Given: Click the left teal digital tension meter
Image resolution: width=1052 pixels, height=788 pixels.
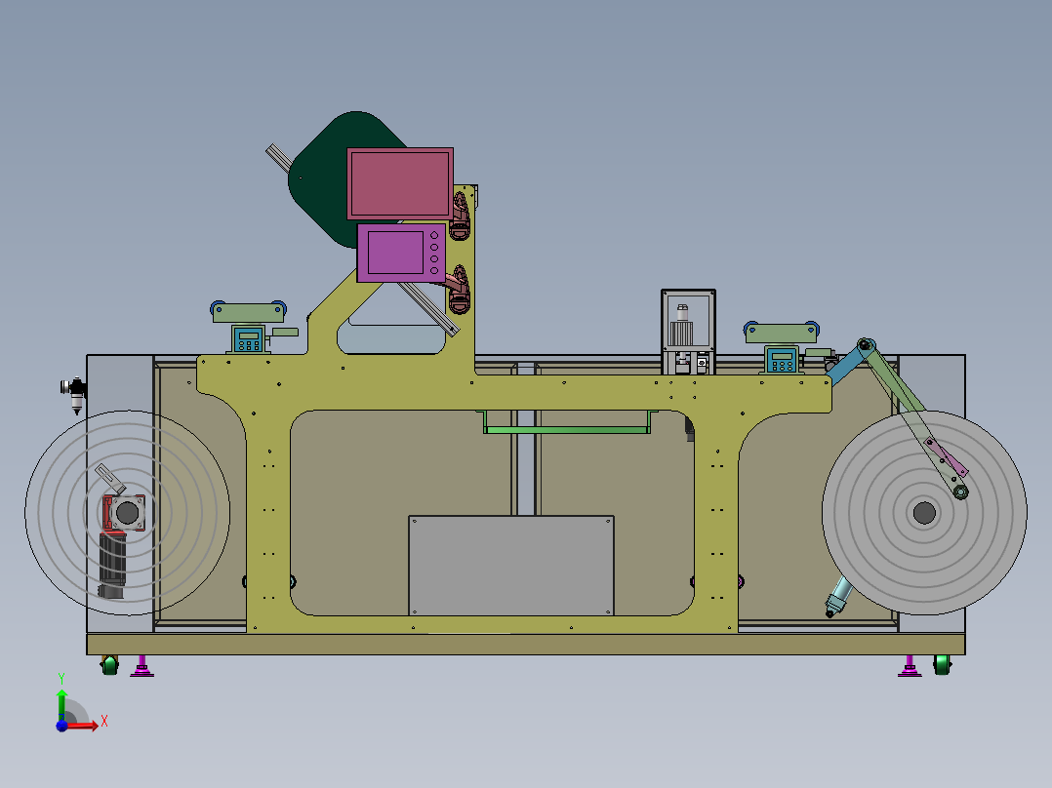Looking at the screenshot, I should point(249,338).
